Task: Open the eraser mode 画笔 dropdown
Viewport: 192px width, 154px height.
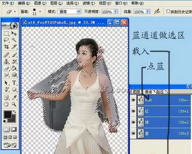Action: click(69, 12)
